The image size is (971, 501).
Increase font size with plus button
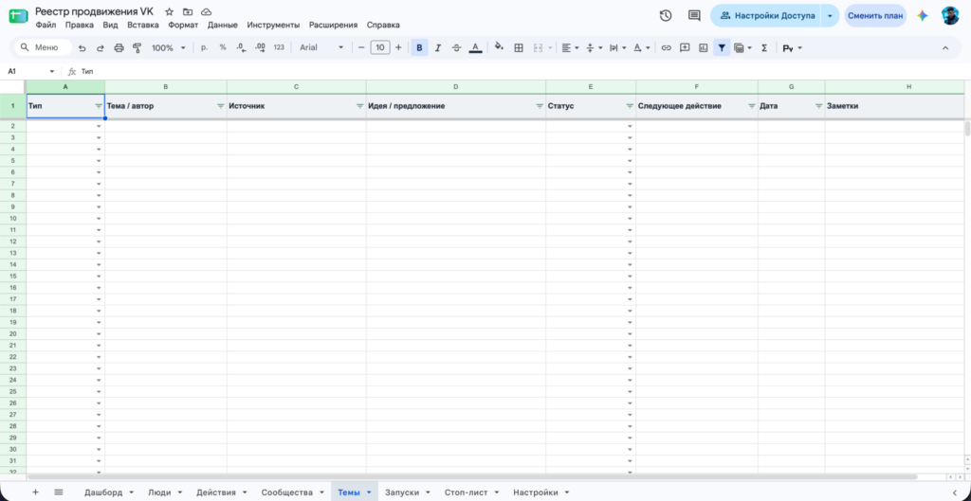[398, 47]
